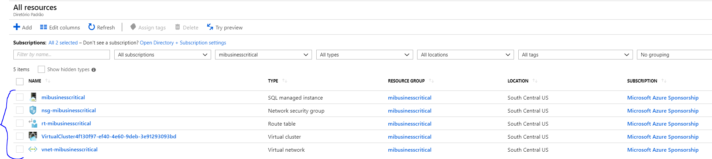Check the box for nsg-mibusinesscritical row
Image resolution: width=712 pixels, height=159 pixels.
click(x=20, y=110)
